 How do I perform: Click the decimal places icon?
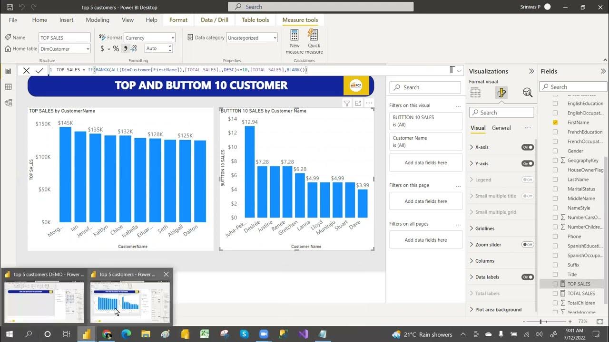click(x=134, y=48)
